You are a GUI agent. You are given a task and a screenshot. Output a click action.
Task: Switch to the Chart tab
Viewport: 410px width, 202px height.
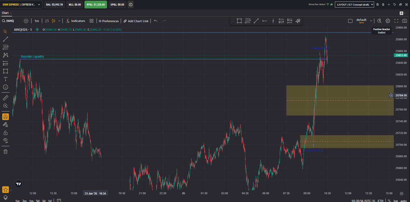click(5, 13)
